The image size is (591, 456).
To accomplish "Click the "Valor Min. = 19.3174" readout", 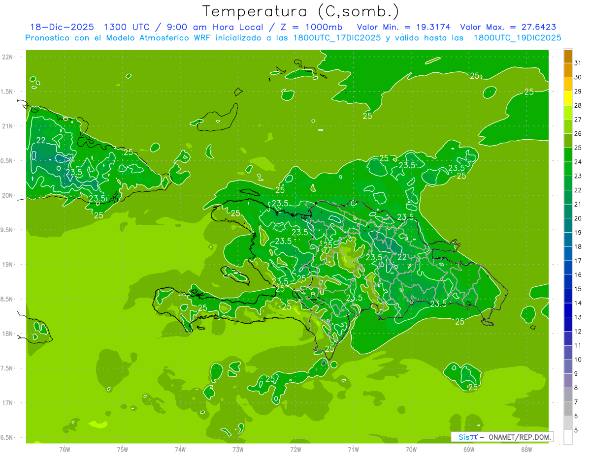I will tap(404, 27).
